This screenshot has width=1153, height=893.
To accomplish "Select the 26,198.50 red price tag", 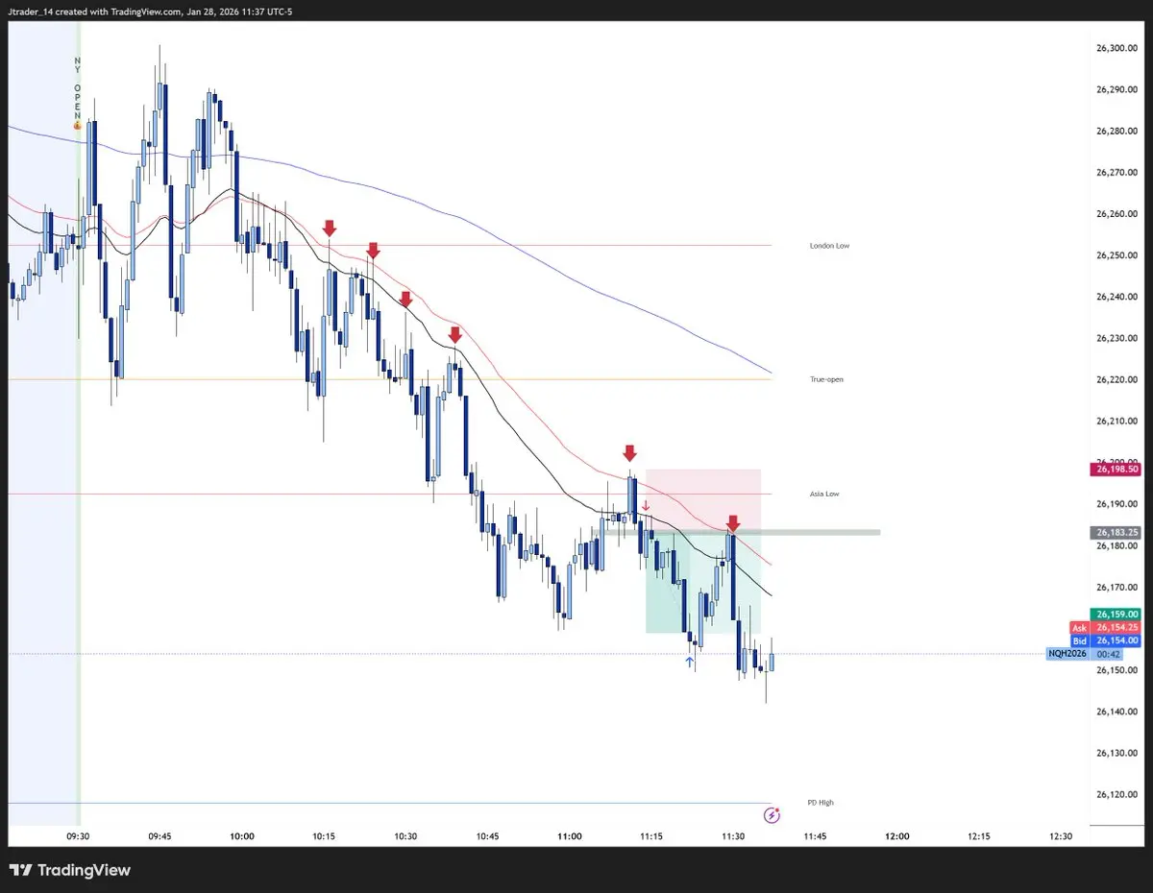I will [1115, 470].
